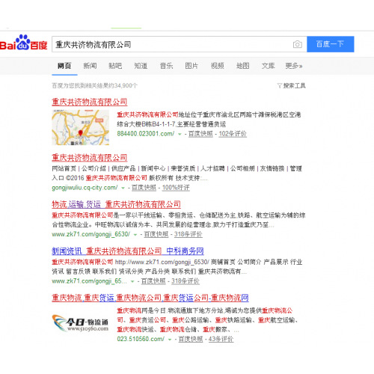Open 318条评价 under the 新闻资讯 result
The height and width of the screenshot is (374, 374).
186,281
